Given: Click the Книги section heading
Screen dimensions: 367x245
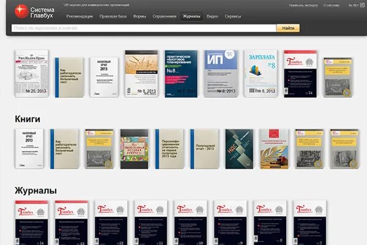Looking at the screenshot, I should 28,119.
